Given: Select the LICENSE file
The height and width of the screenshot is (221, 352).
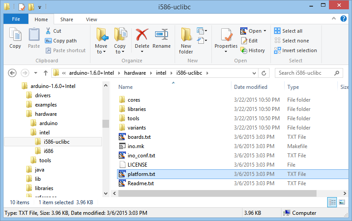Looking at the screenshot, I should (x=137, y=165).
